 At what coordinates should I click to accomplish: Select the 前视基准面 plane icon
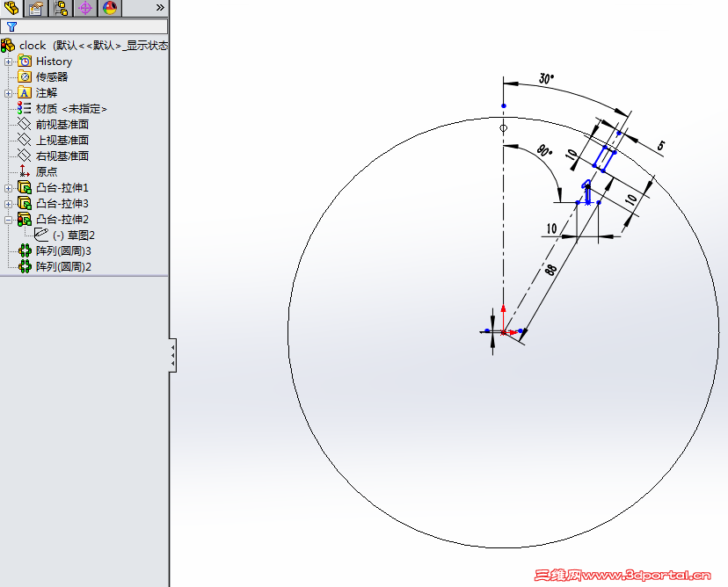tap(24, 125)
